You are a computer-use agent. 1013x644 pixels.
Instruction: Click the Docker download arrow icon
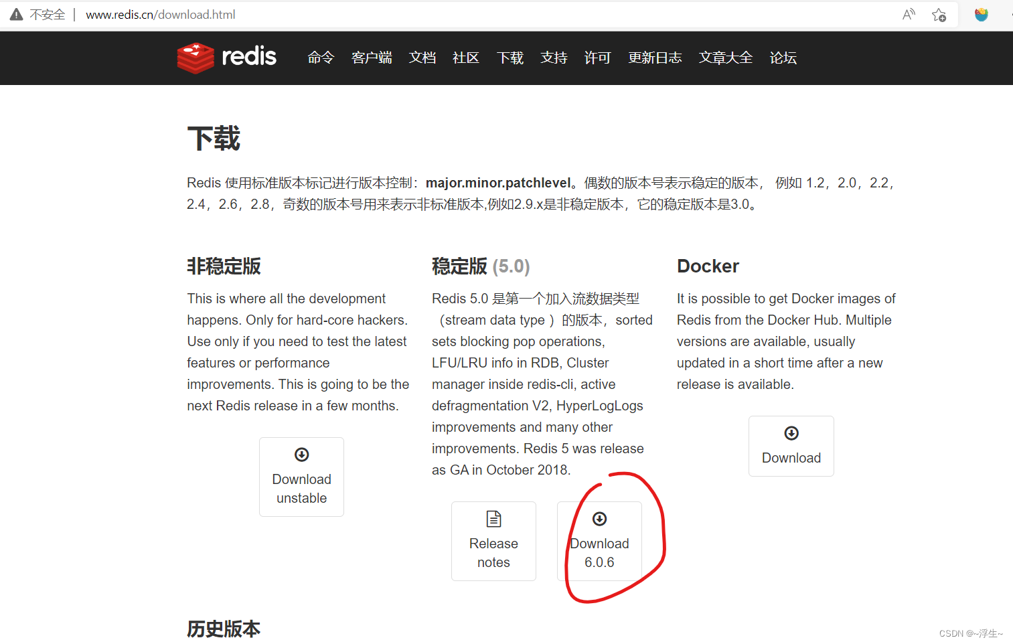(x=791, y=433)
